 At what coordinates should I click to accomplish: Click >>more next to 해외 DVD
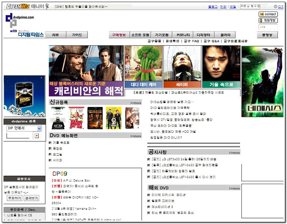pos(234,189)
